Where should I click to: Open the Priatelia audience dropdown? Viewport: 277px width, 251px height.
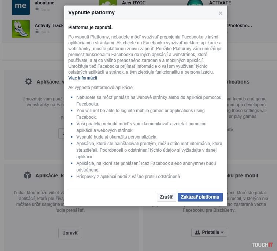point(209,232)
